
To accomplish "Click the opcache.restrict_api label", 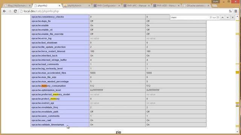I will (43, 103).
